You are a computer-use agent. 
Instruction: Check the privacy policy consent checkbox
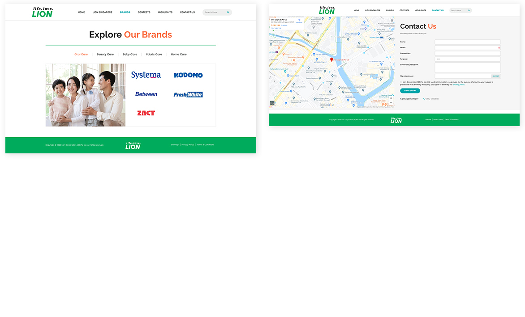coord(401,82)
